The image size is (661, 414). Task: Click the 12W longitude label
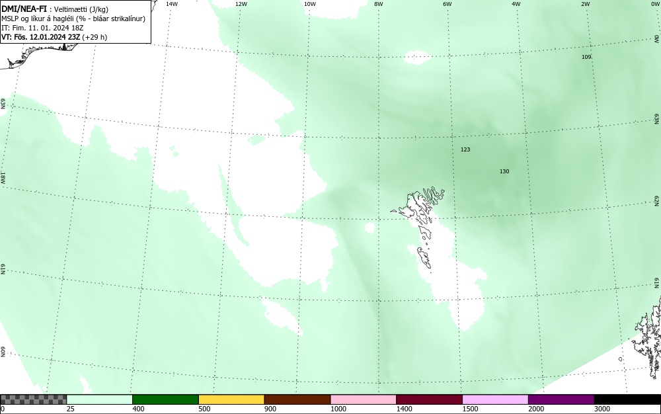241,4
